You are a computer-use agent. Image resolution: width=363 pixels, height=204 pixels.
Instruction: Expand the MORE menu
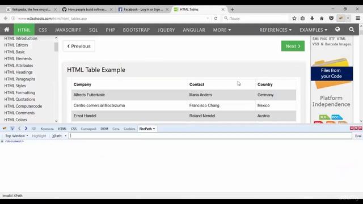pos(222,30)
